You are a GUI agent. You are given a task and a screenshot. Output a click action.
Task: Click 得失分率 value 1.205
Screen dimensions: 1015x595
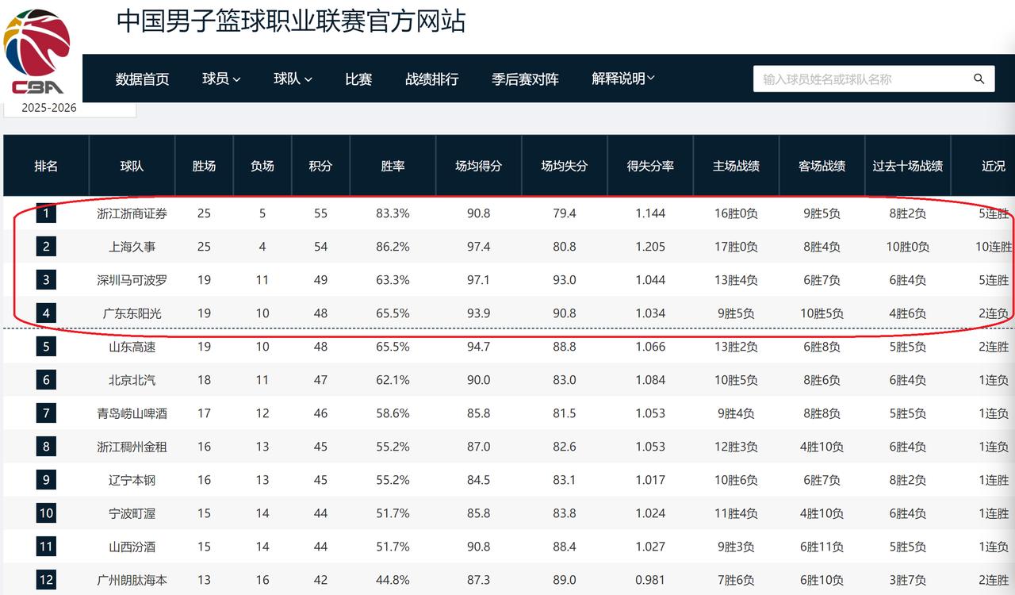(x=650, y=247)
